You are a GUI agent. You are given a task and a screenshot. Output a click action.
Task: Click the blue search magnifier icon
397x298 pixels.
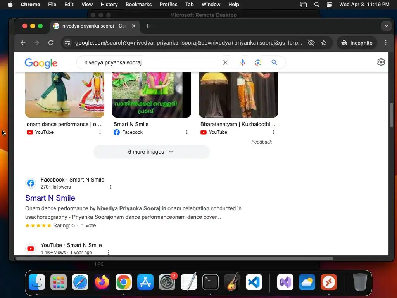274,62
